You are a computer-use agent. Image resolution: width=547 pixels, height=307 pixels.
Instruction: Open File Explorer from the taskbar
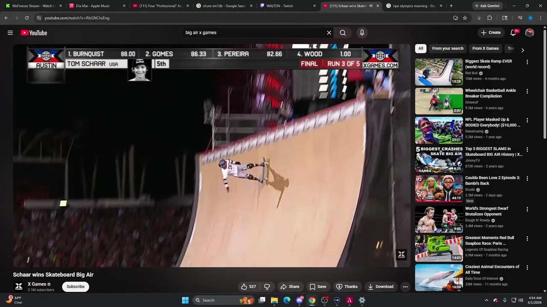point(274,300)
